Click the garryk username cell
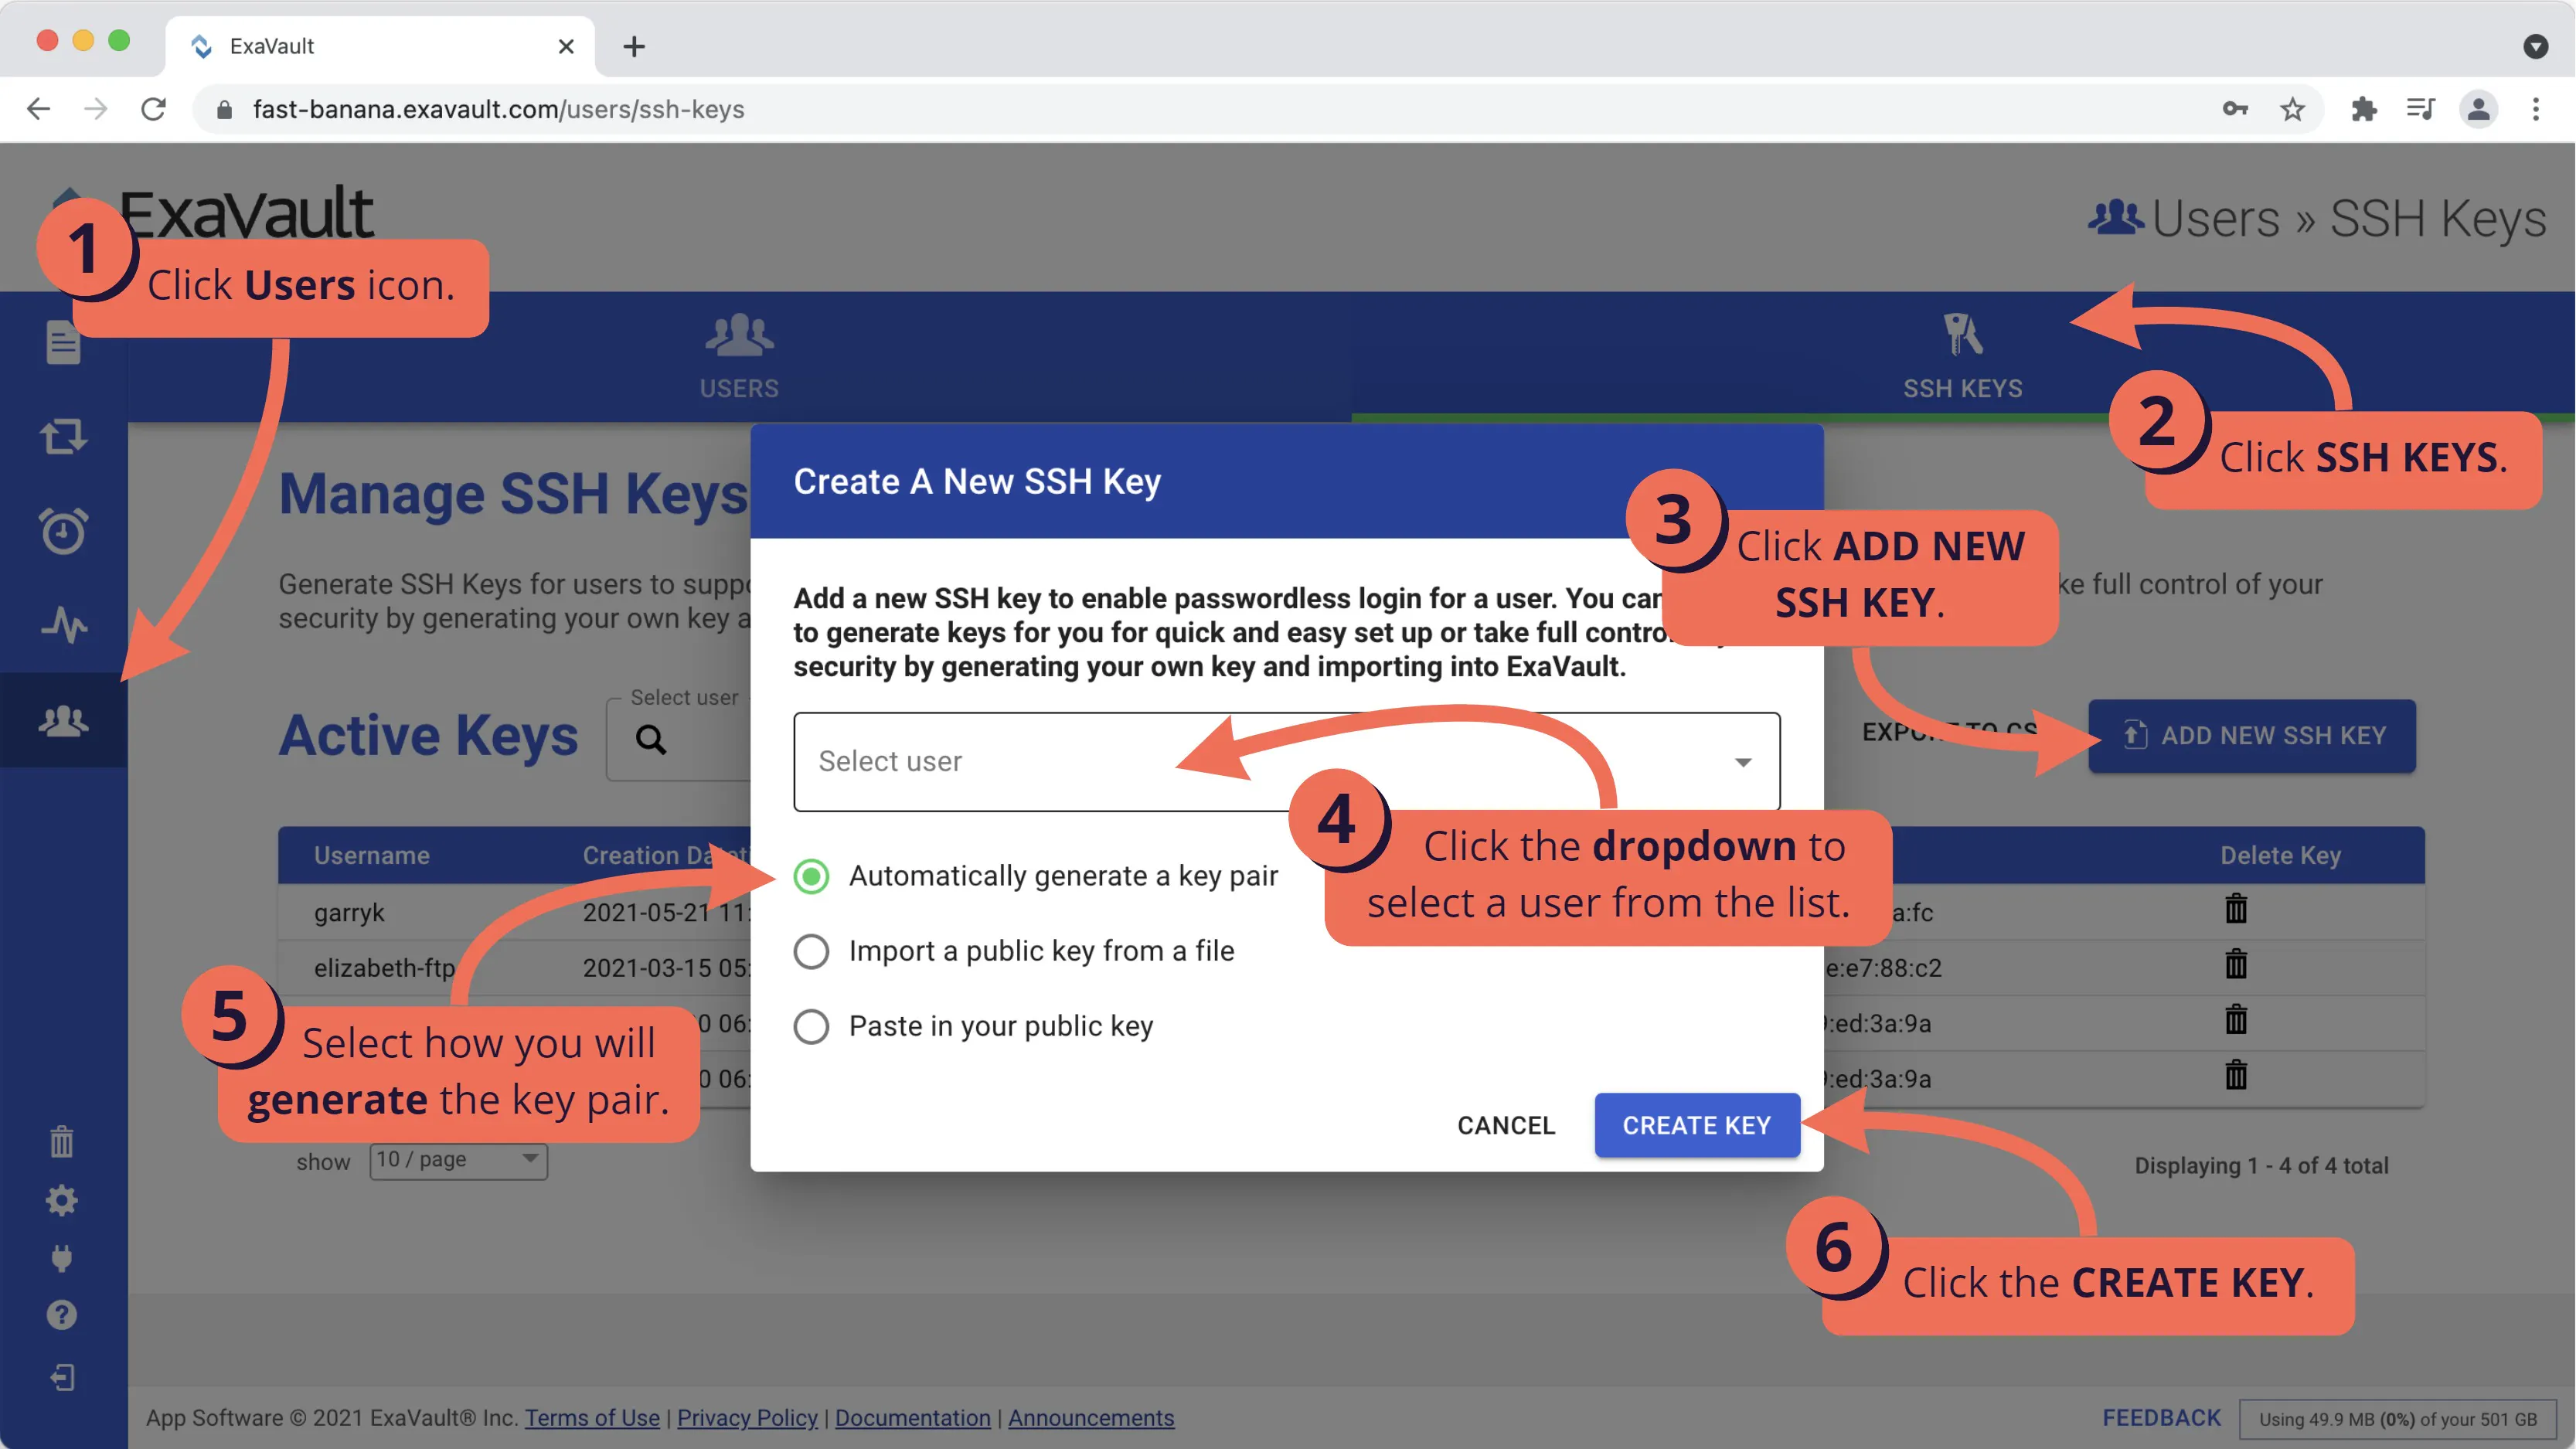Image resolution: width=2576 pixels, height=1449 pixels. tap(349, 912)
